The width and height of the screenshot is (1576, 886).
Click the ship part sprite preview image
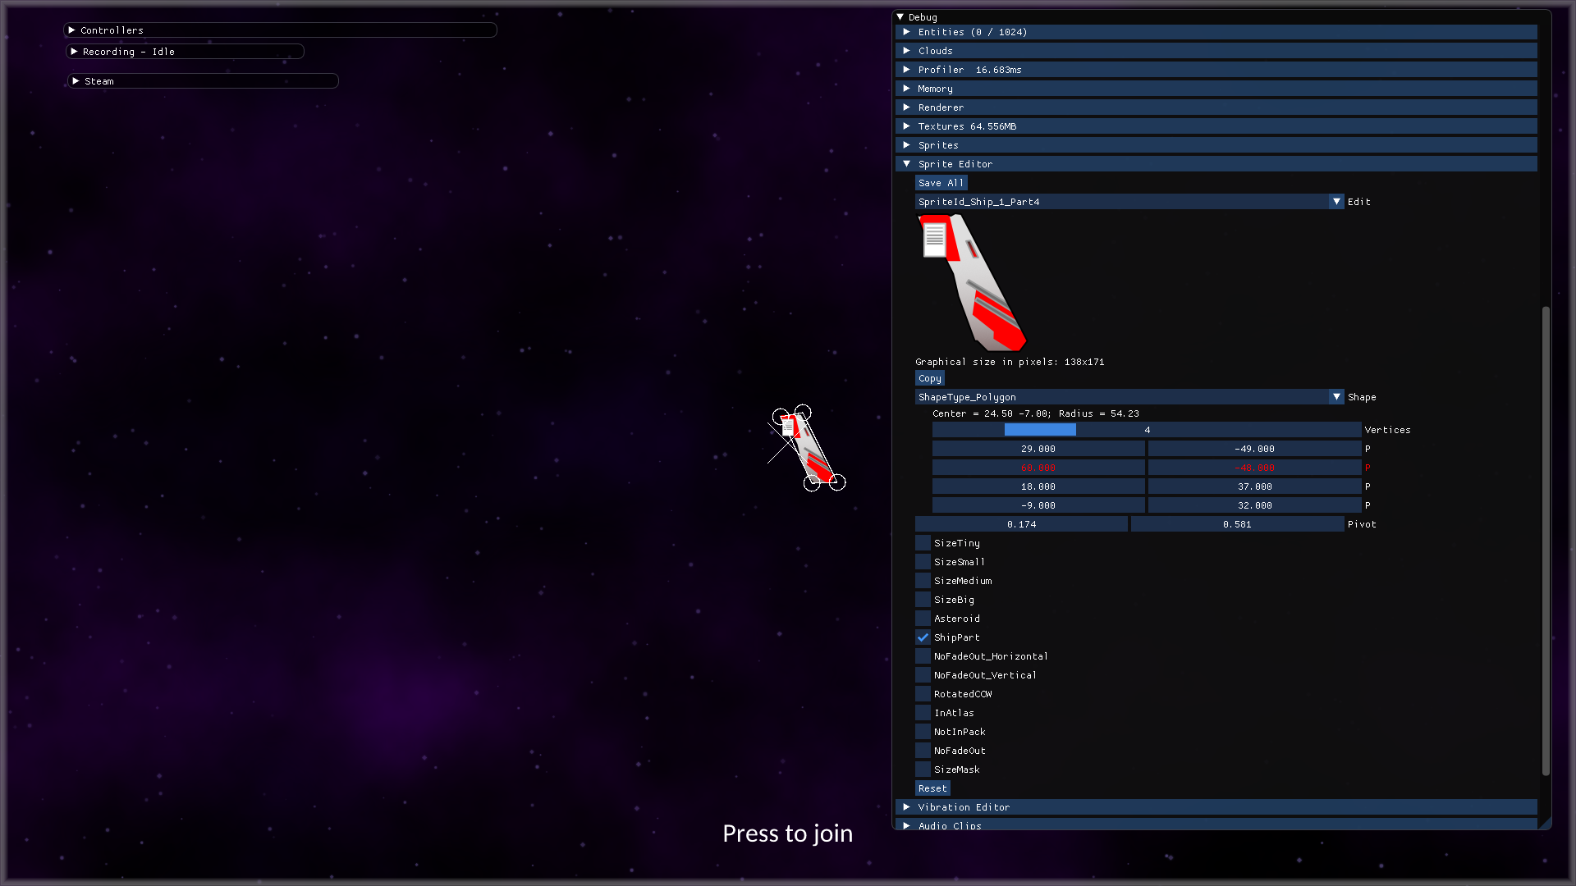point(972,282)
